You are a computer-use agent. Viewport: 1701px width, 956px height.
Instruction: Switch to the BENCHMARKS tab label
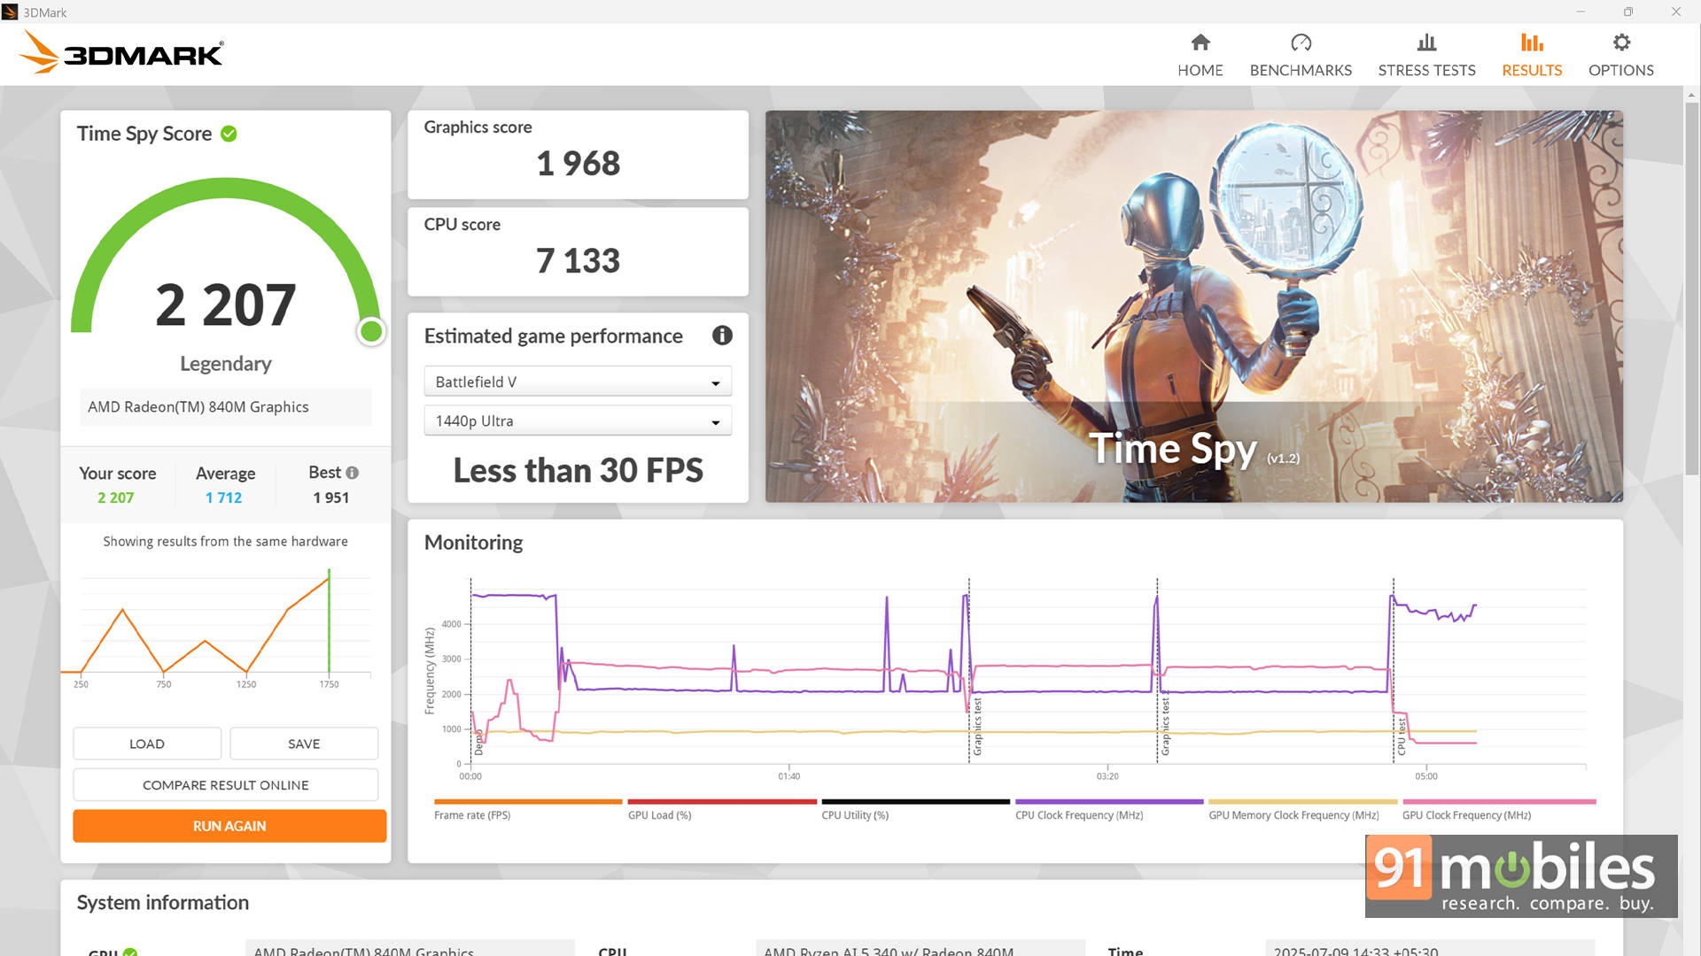click(1301, 70)
